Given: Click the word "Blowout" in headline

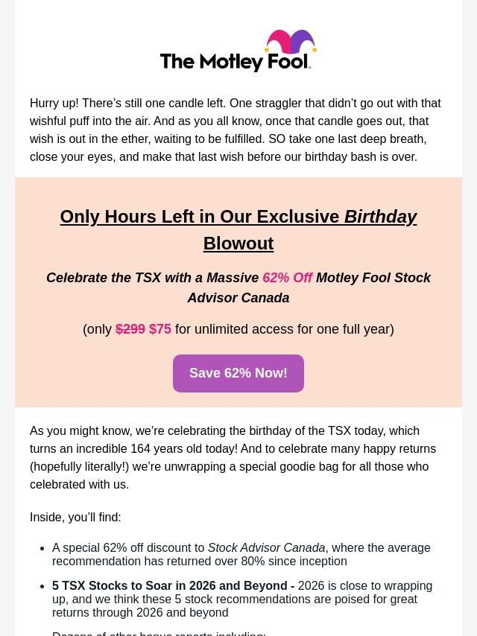Looking at the screenshot, I should pos(238,244).
